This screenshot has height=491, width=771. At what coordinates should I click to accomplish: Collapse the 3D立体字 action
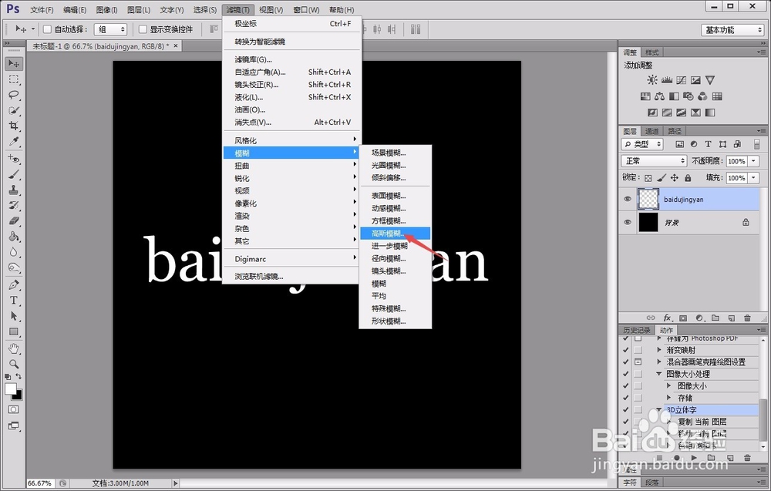tap(659, 409)
